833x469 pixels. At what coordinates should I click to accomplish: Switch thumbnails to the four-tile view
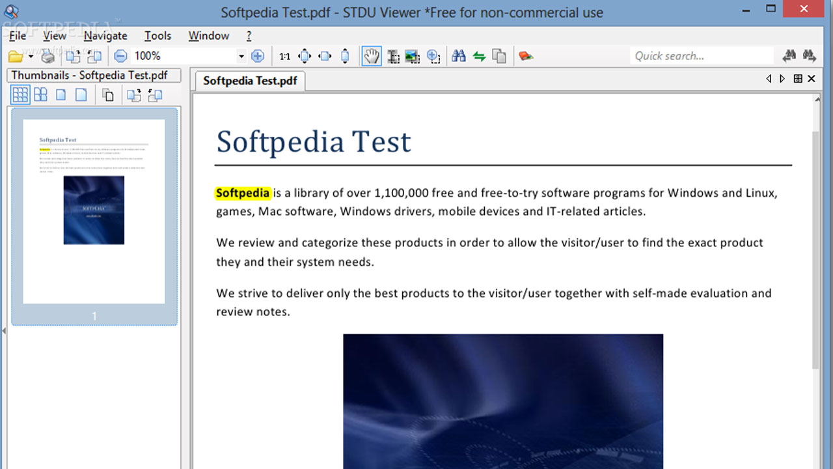(x=40, y=95)
